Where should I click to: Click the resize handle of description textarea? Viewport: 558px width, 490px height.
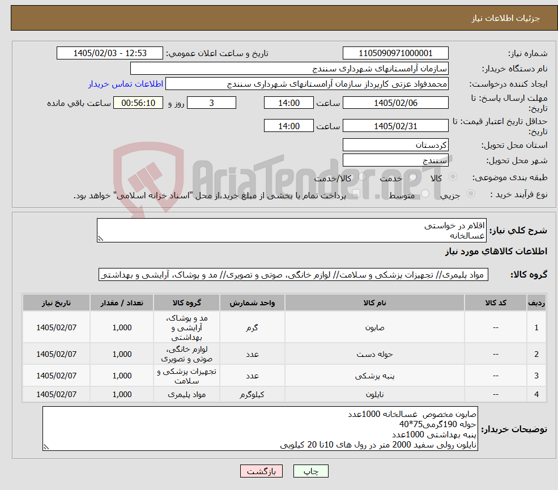(x=100, y=239)
